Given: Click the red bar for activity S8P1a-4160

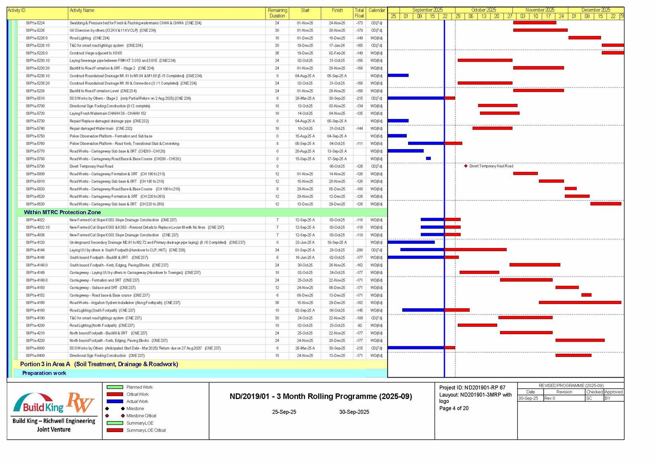Looking at the screenshot, I should coord(580,303).
